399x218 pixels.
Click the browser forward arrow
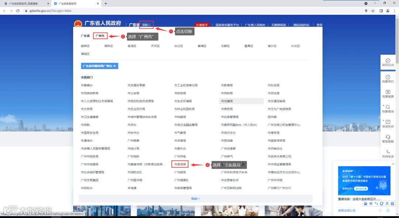click(x=11, y=11)
